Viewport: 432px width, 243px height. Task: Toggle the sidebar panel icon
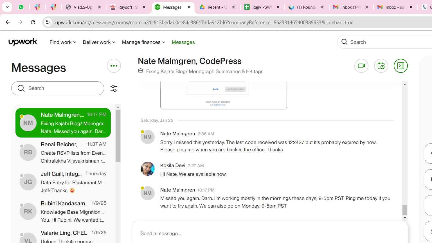click(x=401, y=66)
